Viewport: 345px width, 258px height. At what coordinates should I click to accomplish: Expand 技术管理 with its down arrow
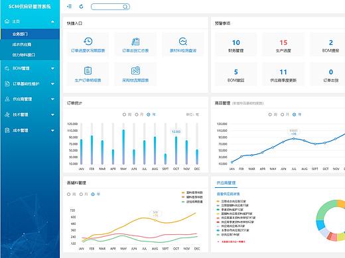pyautogui.click(x=52, y=114)
